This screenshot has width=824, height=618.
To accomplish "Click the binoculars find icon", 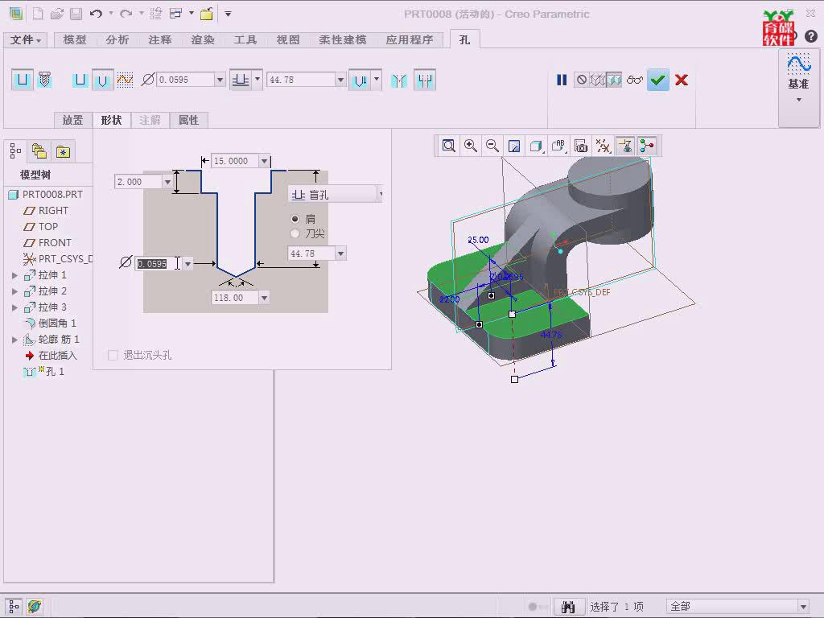I will tap(568, 607).
